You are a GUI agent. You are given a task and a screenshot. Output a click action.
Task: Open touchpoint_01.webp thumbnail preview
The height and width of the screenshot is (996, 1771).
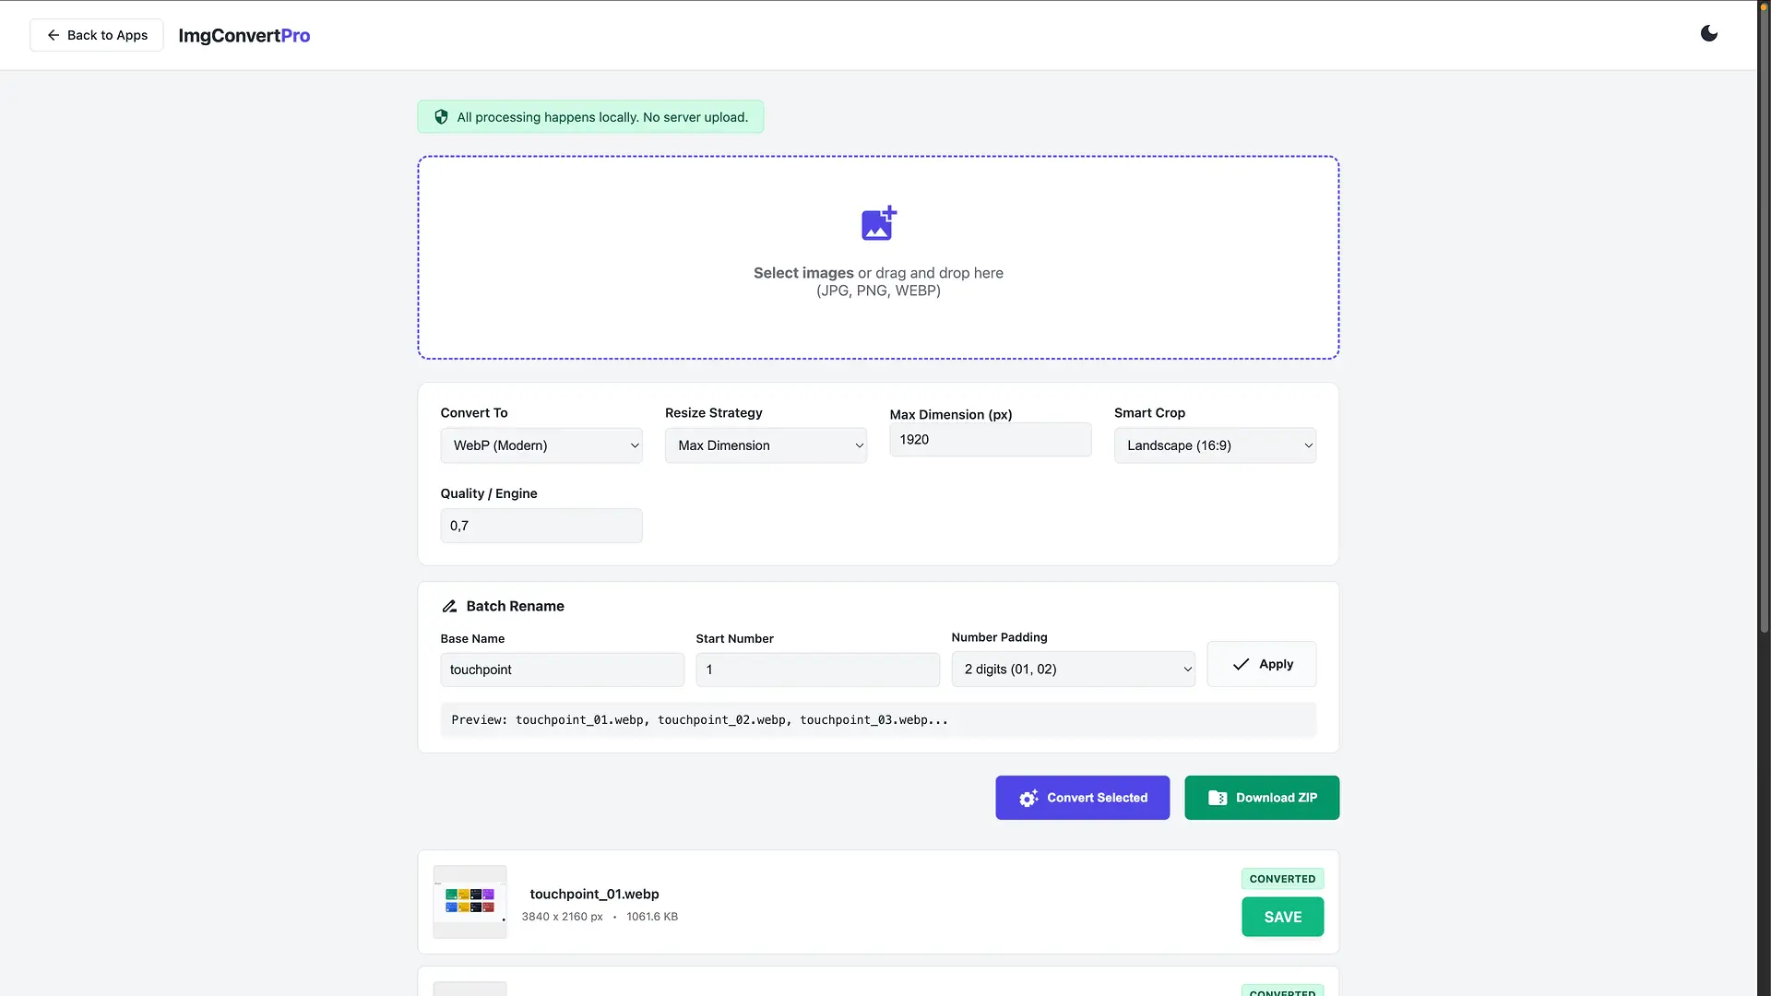(469, 901)
